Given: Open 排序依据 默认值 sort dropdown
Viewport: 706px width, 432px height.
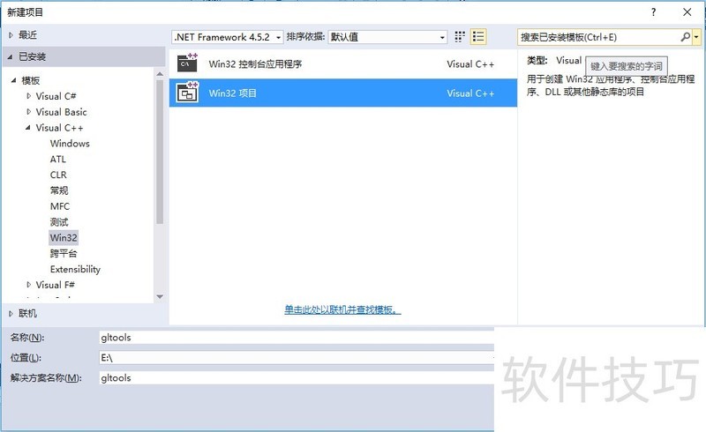Looking at the screenshot, I should [x=387, y=37].
